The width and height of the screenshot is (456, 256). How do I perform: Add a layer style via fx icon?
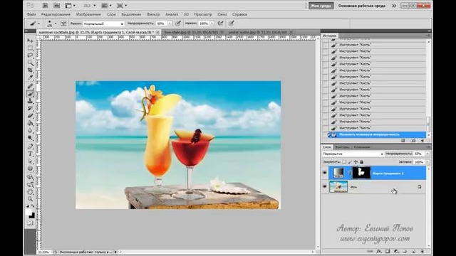[378, 251]
